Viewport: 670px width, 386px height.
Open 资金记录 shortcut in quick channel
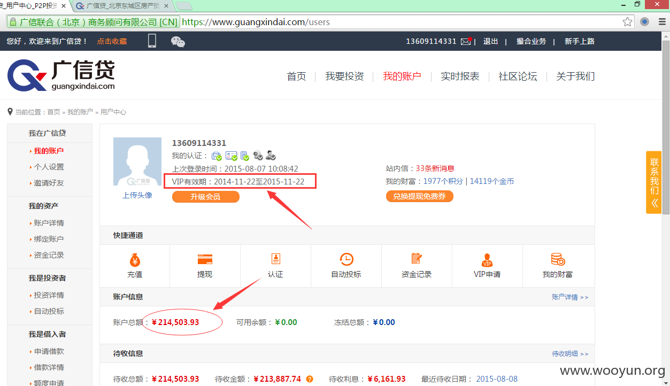[417, 259]
